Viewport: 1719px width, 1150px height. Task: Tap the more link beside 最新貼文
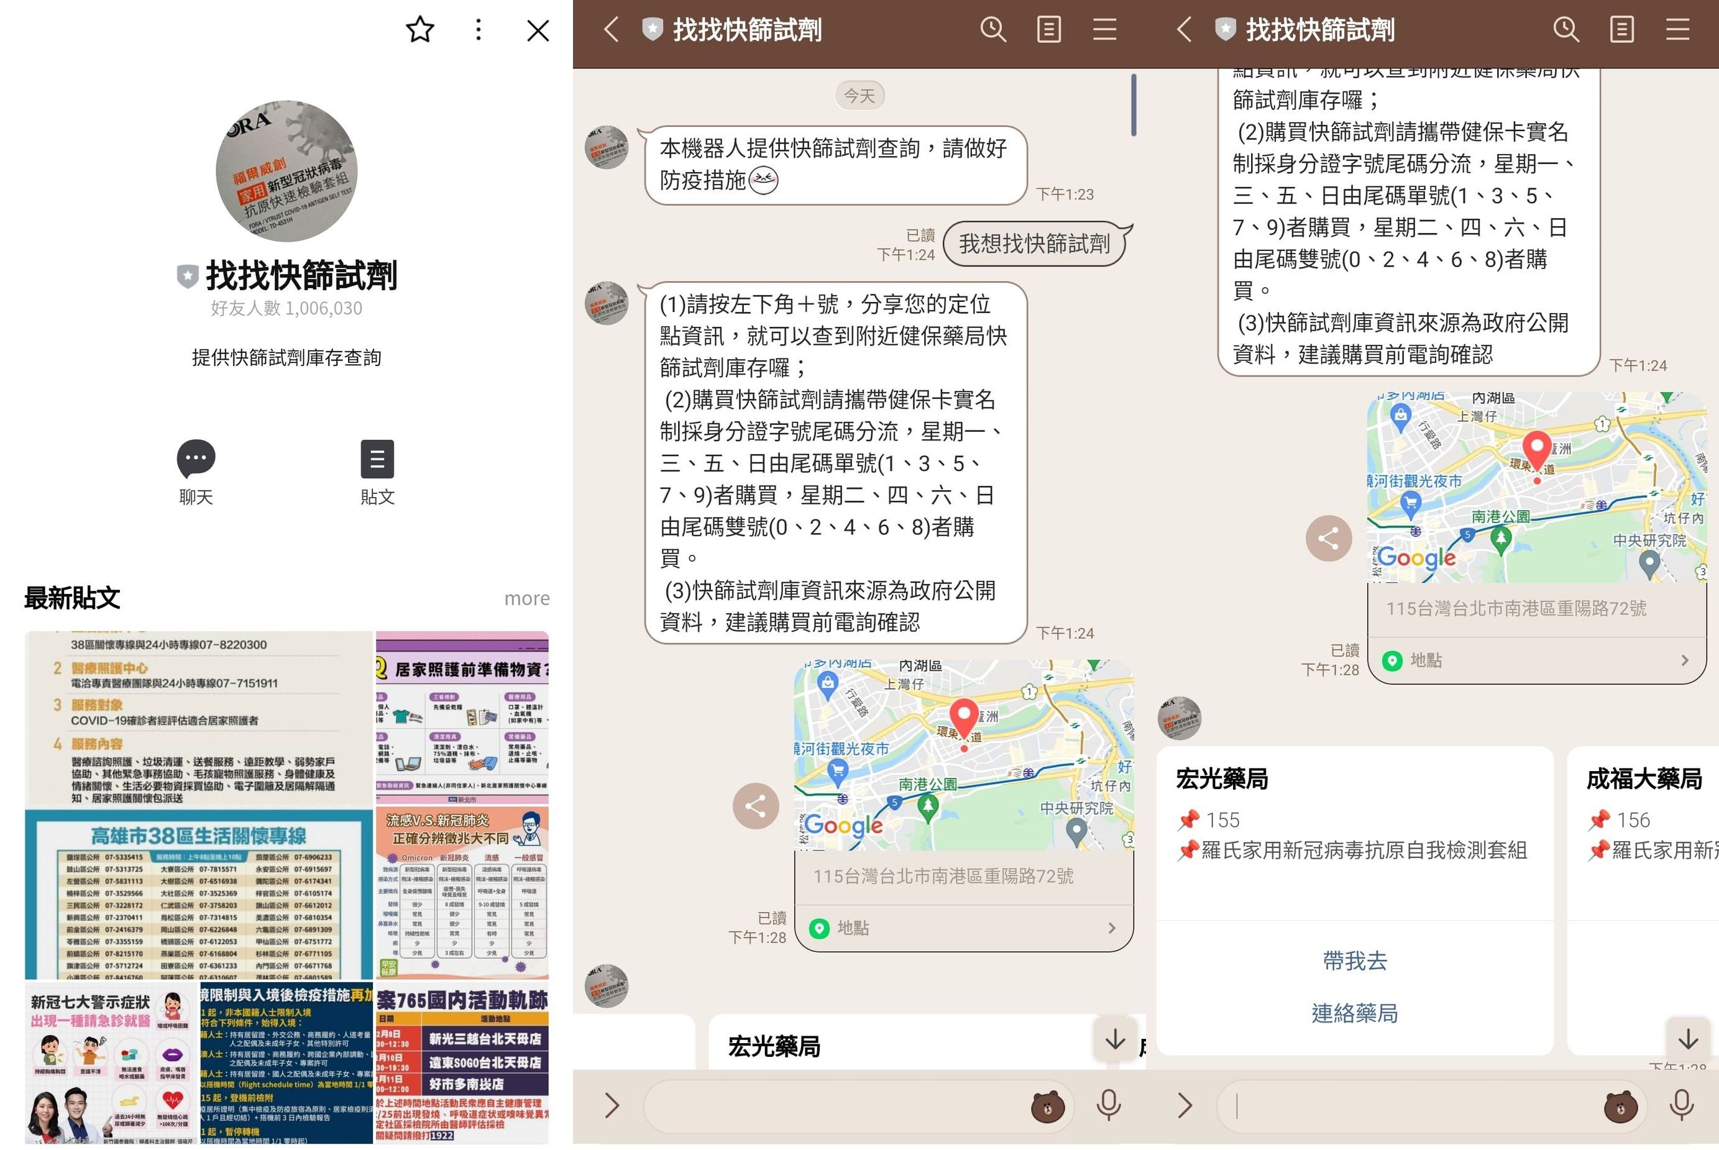coord(527,598)
